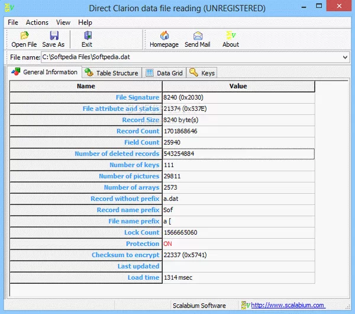Click the app icon in title bar
This screenshot has width=355, height=314.
9,8
